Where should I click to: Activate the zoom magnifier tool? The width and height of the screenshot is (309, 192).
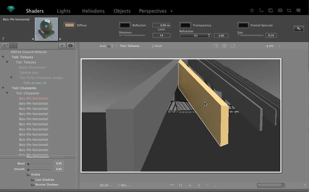(x=181, y=185)
